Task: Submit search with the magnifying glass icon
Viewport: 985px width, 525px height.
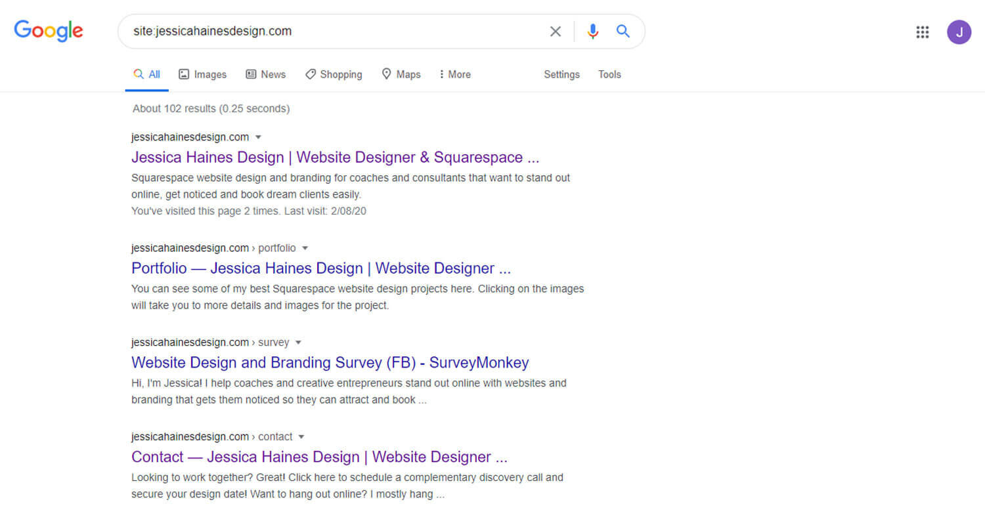Action: pyautogui.click(x=623, y=31)
